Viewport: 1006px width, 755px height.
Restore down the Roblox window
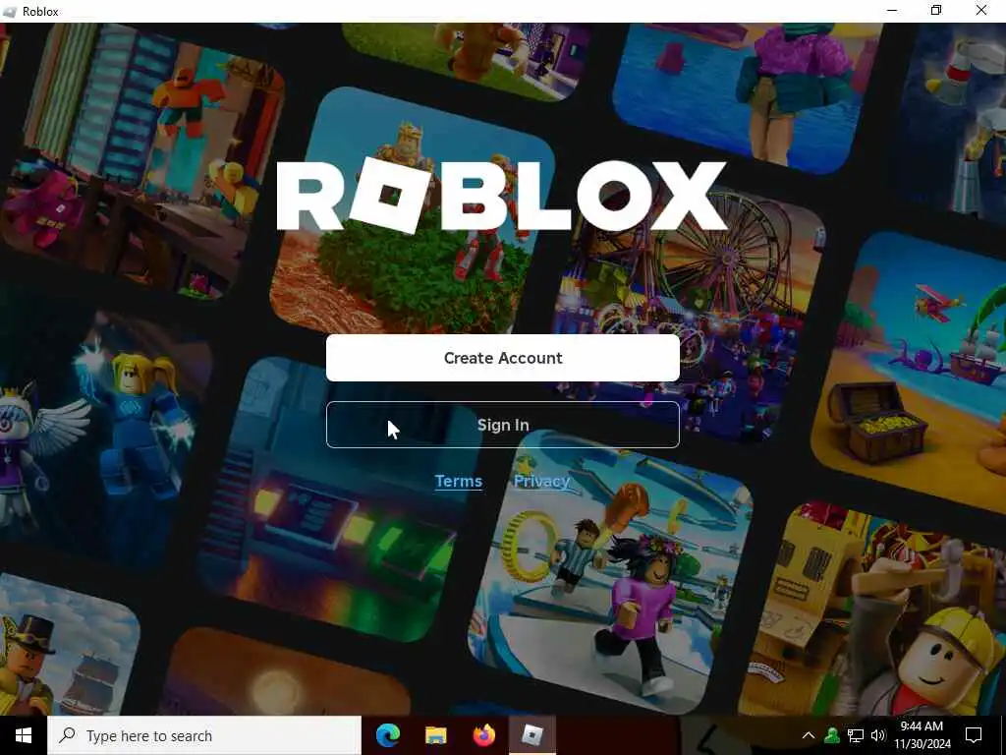[x=936, y=11]
